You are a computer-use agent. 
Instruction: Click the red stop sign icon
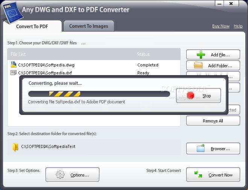pyautogui.click(x=190, y=96)
